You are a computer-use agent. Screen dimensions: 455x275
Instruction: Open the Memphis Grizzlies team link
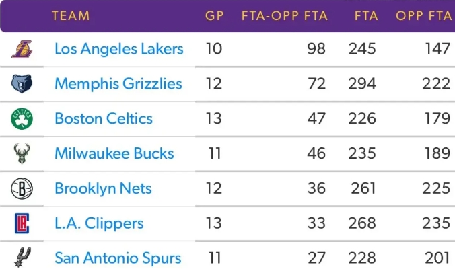(x=118, y=84)
